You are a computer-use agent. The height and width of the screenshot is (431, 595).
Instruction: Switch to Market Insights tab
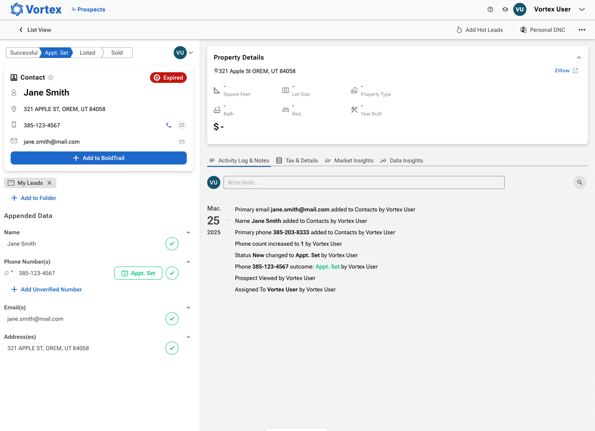pyautogui.click(x=349, y=160)
